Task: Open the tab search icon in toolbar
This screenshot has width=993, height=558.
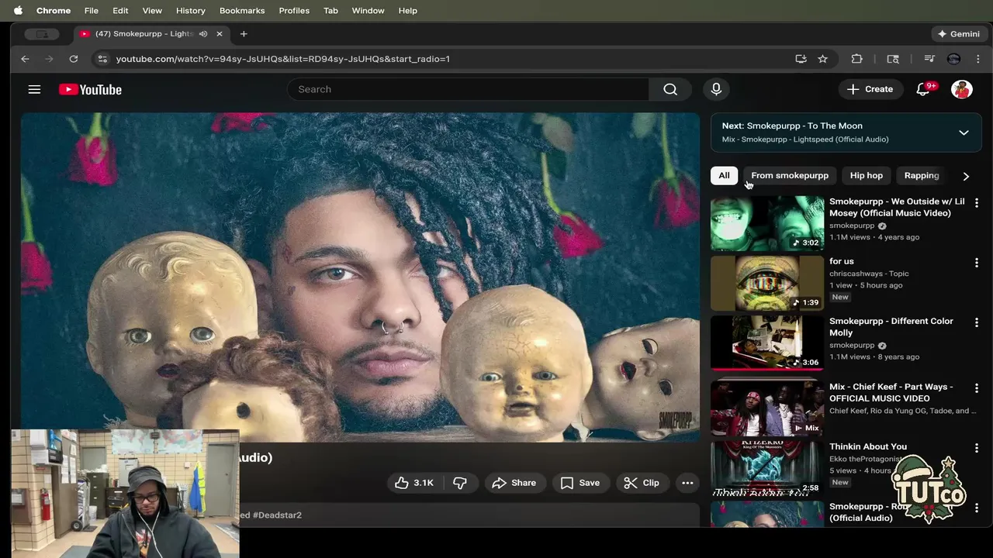Action: pyautogui.click(x=893, y=59)
